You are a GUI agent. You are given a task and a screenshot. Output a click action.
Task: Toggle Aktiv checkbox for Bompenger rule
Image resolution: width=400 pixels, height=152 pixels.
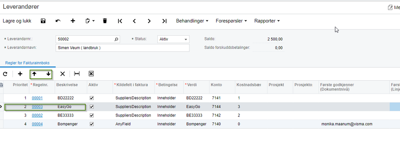pyautogui.click(x=92, y=124)
